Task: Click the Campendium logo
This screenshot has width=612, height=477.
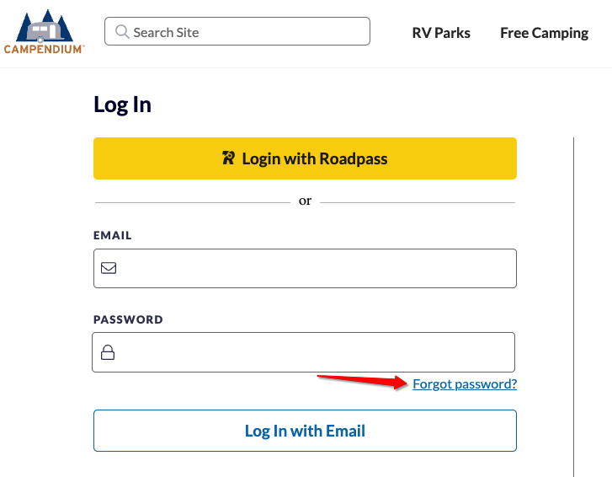Action: pyautogui.click(x=44, y=32)
